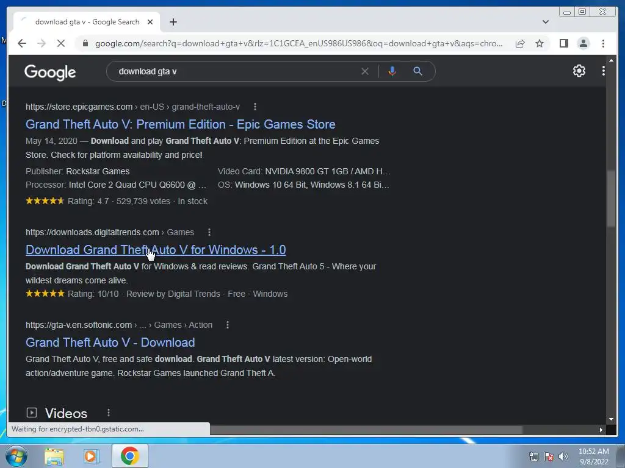Viewport: 625px width, 468px height.
Task: Click the address bar URL
Action: pos(299,43)
